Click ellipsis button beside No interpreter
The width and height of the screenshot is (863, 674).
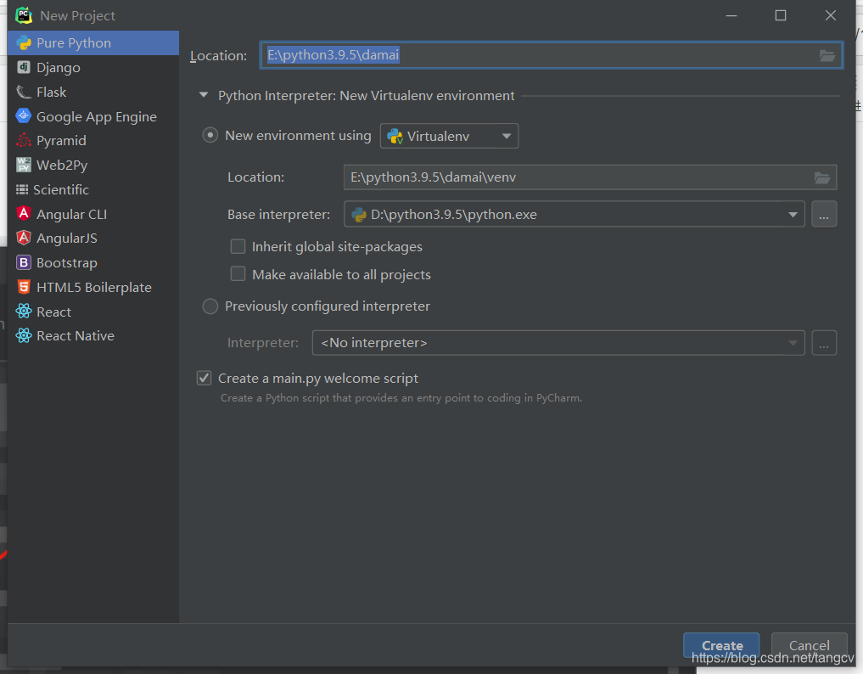[x=824, y=342]
